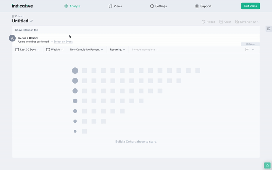
Task: Open the Views menu
Action: pos(115,6)
